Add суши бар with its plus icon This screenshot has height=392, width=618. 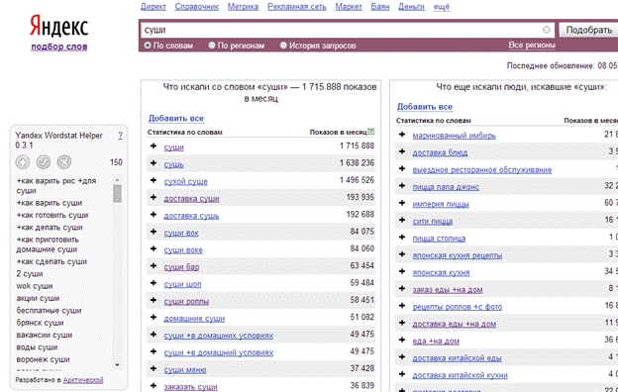tap(154, 266)
